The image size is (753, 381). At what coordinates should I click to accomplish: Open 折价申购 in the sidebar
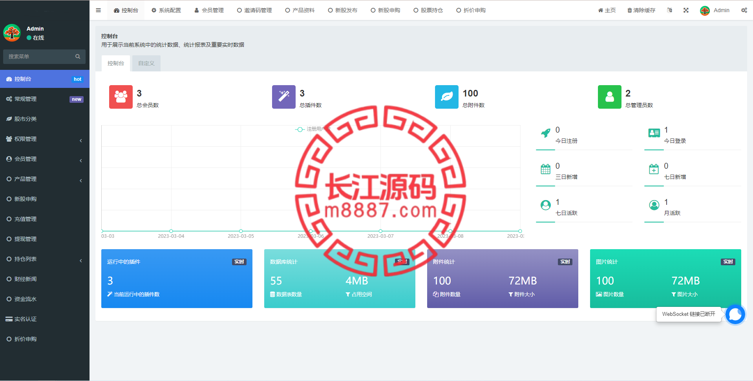(x=45, y=339)
